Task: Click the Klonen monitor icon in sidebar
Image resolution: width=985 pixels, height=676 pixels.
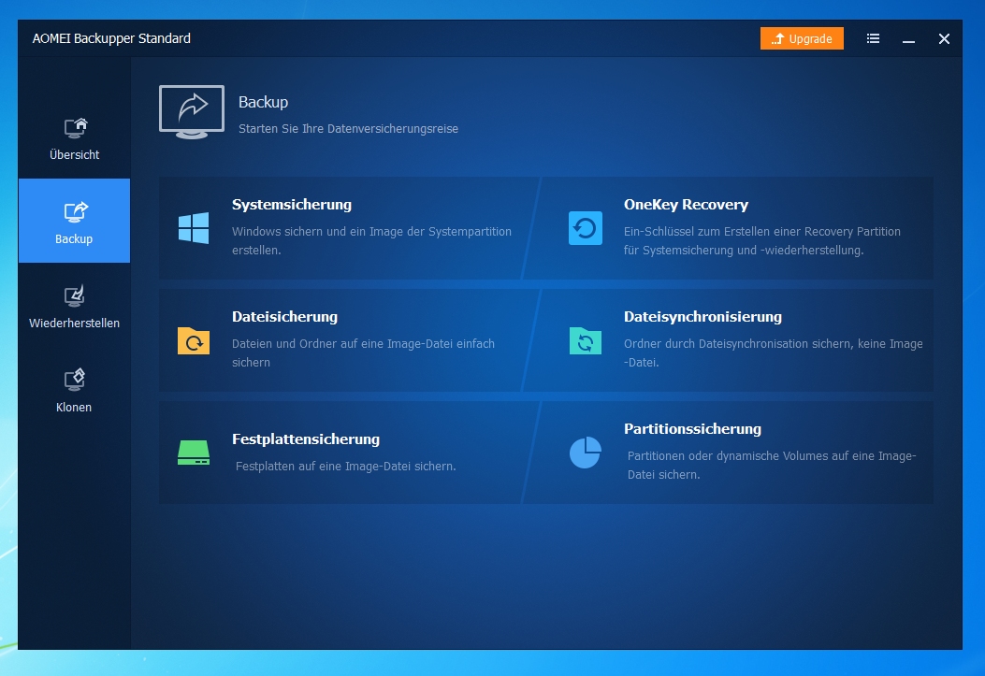Action: 74,380
